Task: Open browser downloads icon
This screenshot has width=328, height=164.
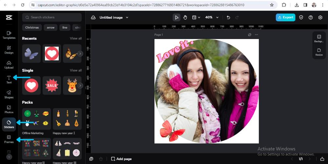Action: pos(297,5)
